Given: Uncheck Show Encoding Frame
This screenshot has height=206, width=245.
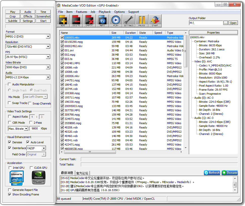Looking at the screenshot, I should tap(10, 194).
